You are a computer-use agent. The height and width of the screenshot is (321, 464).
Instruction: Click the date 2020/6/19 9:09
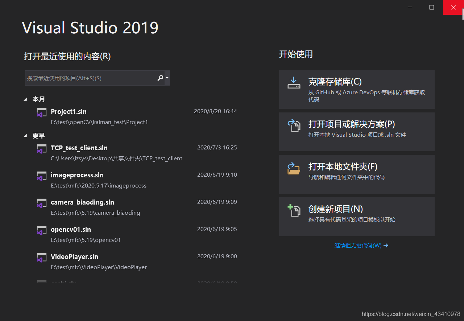coord(217,202)
